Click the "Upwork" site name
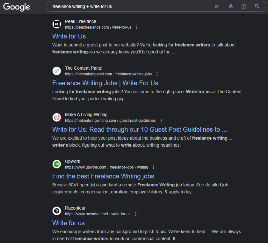 point(72,161)
